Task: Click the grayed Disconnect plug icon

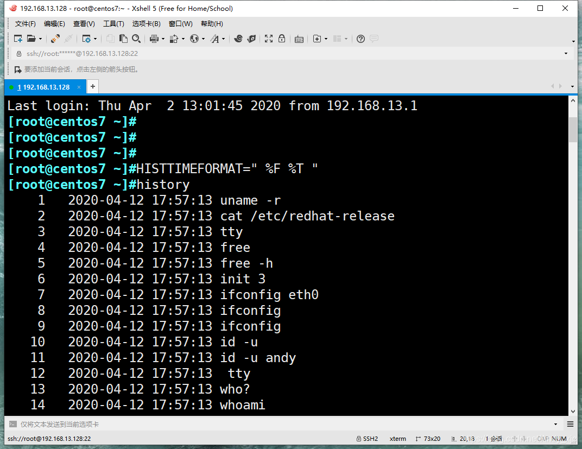Action: [68, 39]
